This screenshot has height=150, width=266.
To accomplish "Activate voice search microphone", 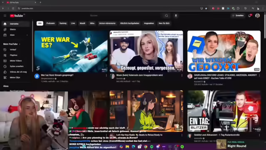I will [x=176, y=16].
